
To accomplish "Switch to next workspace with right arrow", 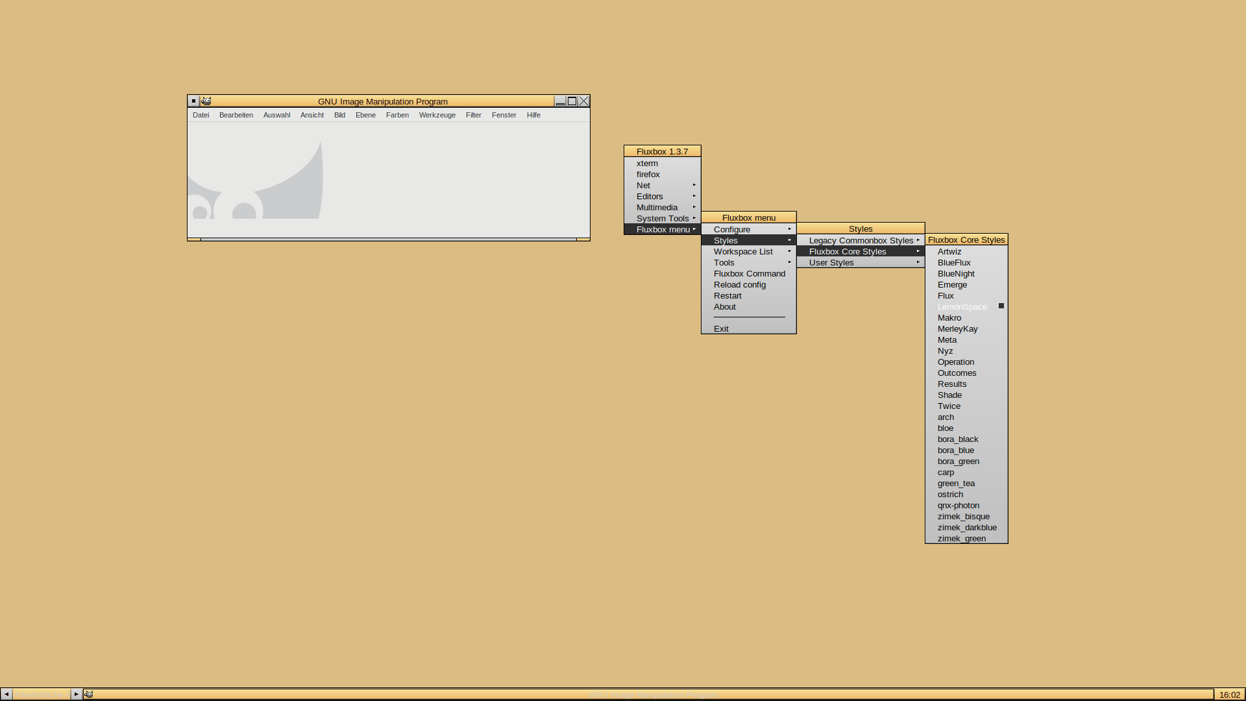I will [76, 694].
